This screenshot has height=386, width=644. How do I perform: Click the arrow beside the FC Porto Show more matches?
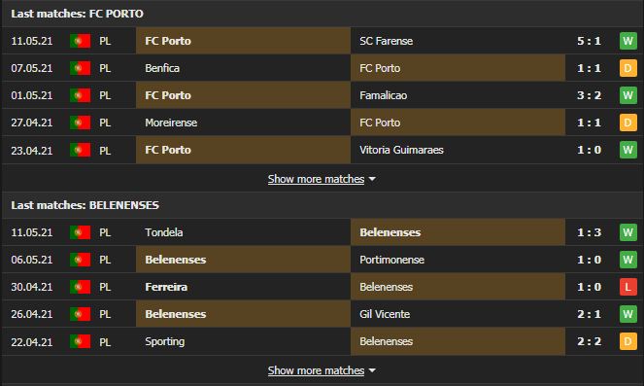pos(372,179)
